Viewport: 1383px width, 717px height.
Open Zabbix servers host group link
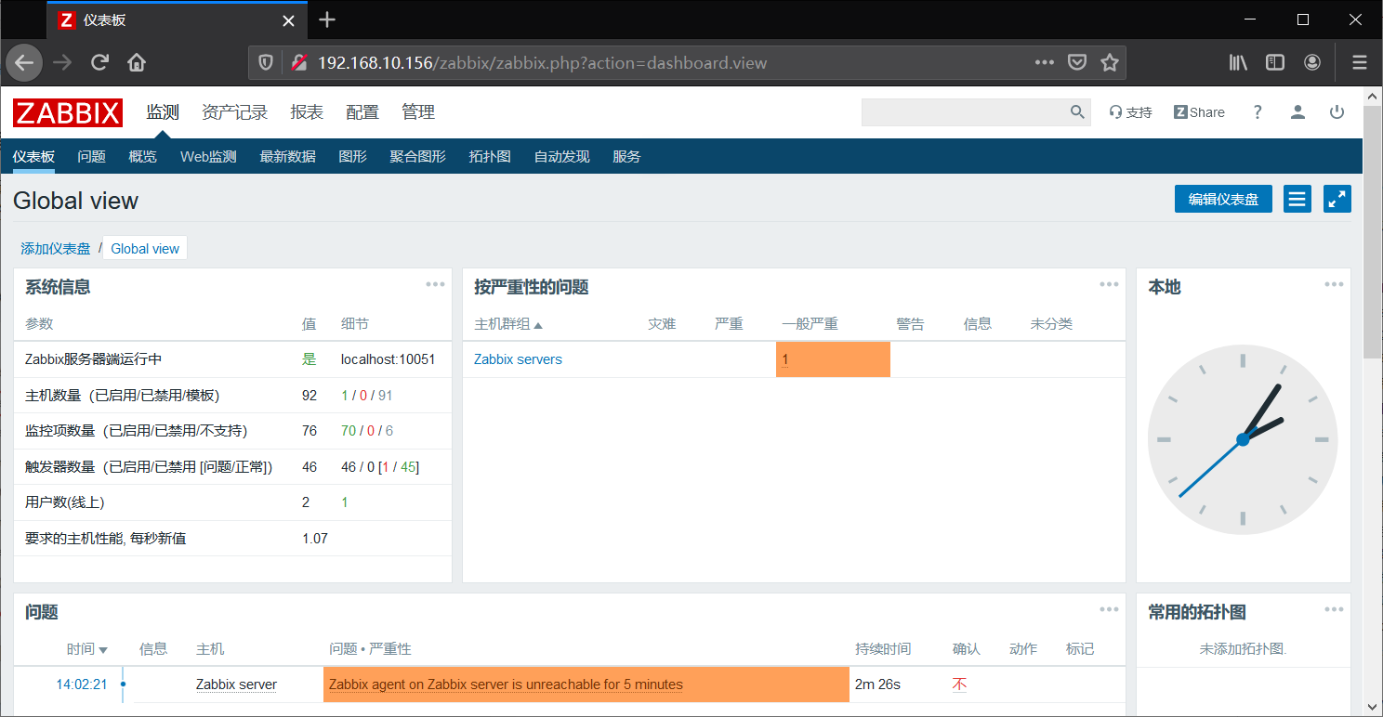tap(518, 359)
